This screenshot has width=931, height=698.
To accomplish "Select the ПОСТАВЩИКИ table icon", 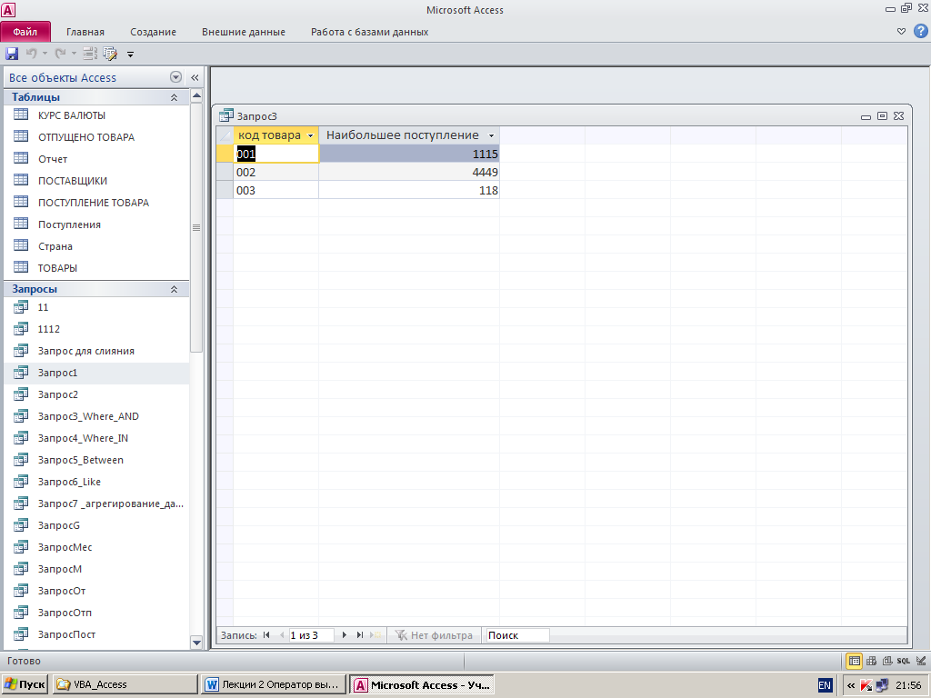I will click(22, 180).
